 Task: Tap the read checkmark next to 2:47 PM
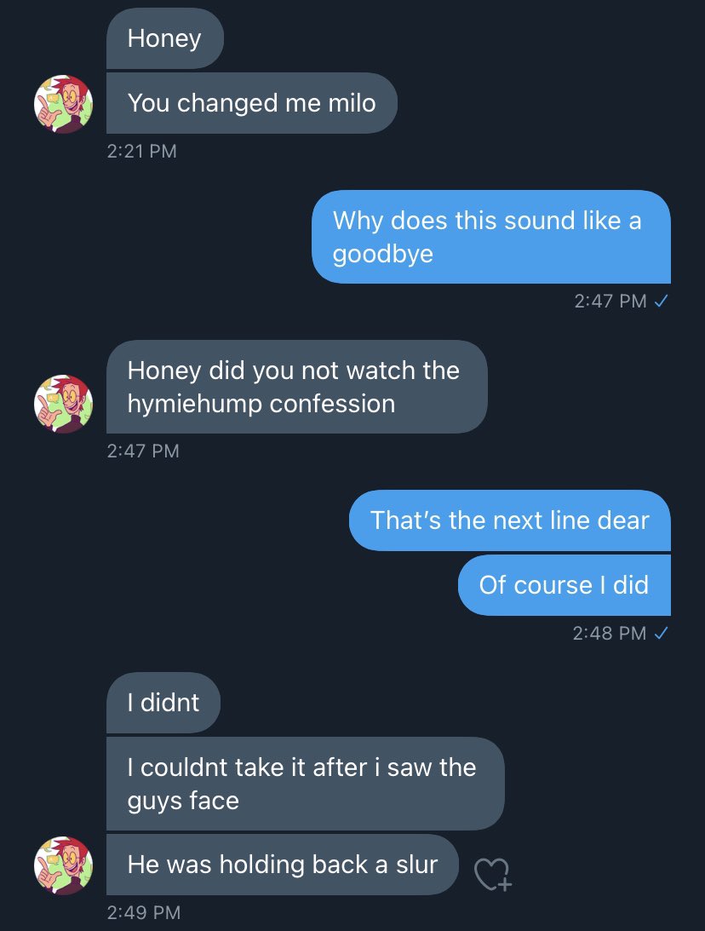tap(661, 301)
